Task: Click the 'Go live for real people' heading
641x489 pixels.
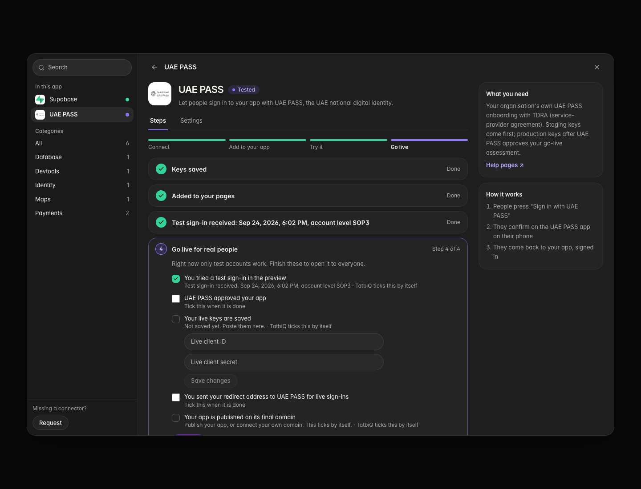Action: click(205, 249)
